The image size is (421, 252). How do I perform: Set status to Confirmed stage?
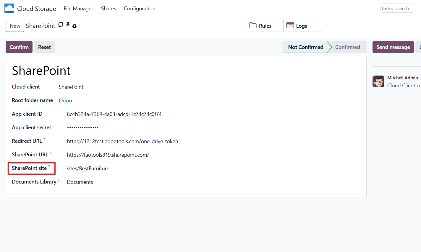[x=347, y=47]
